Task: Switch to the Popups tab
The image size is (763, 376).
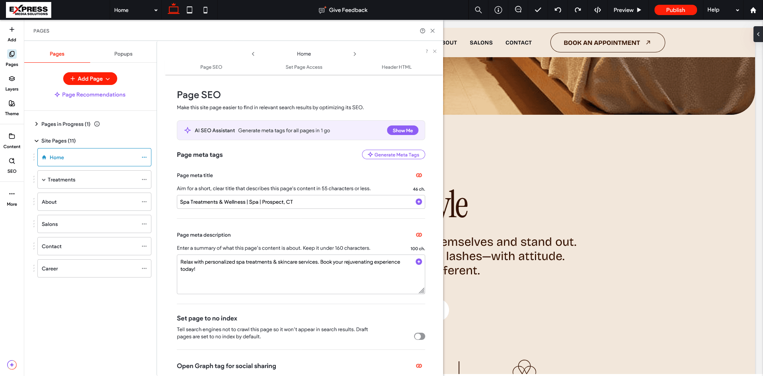Action: (123, 54)
